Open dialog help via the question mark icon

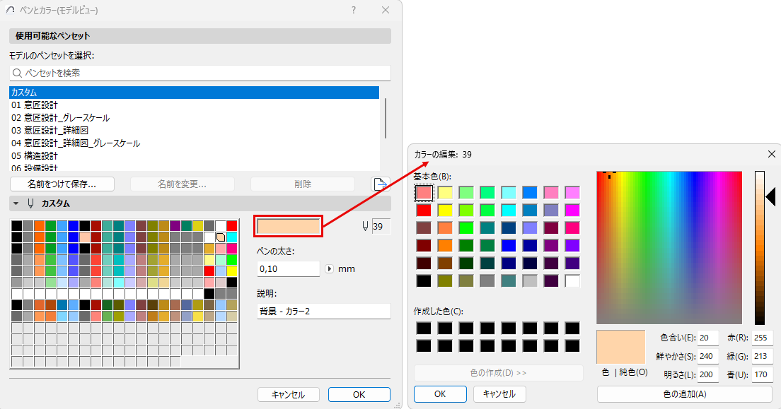[x=352, y=11]
